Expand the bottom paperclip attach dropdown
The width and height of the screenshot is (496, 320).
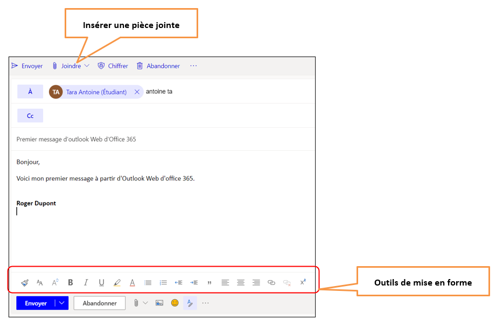point(145,303)
